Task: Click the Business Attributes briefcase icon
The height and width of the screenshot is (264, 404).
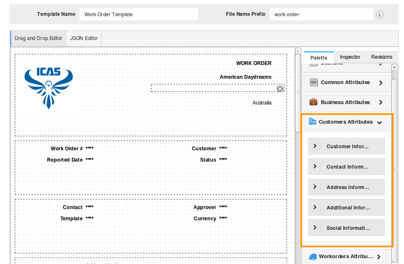Action: point(313,102)
